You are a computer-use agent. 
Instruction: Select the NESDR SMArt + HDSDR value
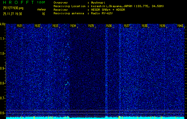108,10
